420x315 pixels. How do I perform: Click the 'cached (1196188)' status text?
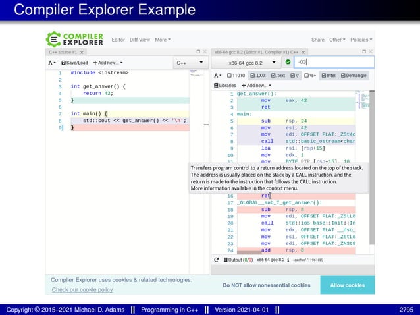click(x=308, y=260)
